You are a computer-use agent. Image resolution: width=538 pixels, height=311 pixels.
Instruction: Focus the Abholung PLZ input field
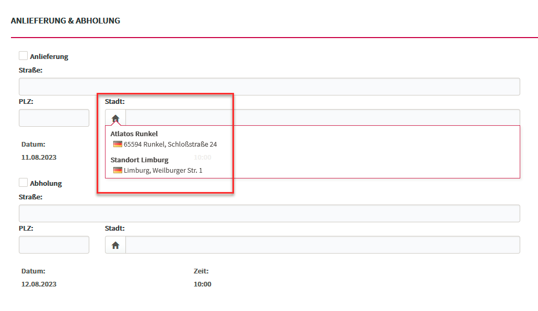[54, 245]
